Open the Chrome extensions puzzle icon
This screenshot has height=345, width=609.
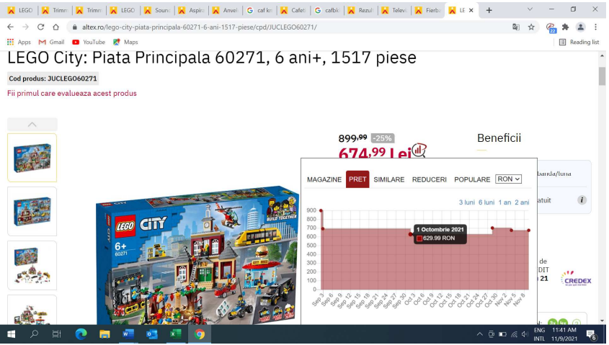(x=565, y=27)
